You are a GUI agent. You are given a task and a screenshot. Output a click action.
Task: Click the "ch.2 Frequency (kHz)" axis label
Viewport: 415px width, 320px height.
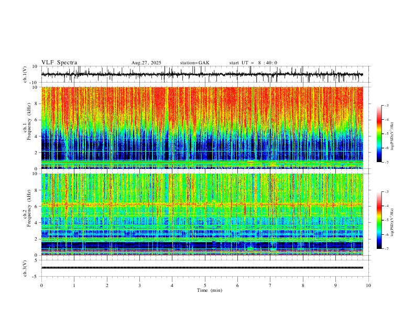27,208
